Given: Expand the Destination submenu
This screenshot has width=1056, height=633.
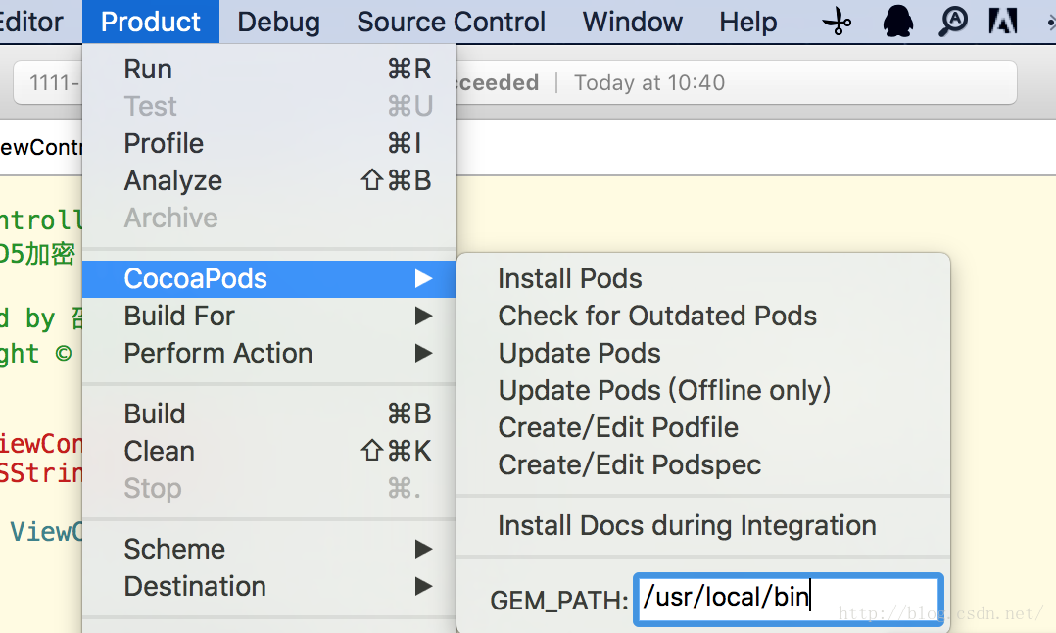Looking at the screenshot, I should (269, 586).
